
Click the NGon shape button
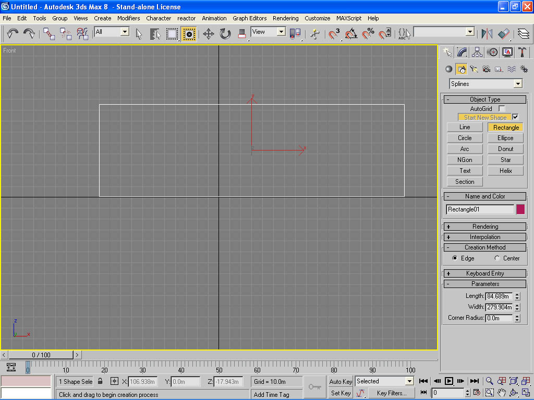465,160
